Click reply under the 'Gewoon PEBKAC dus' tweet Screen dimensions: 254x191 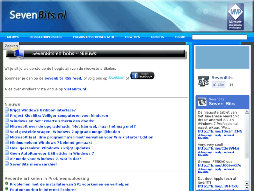pyautogui.click(x=218, y=169)
